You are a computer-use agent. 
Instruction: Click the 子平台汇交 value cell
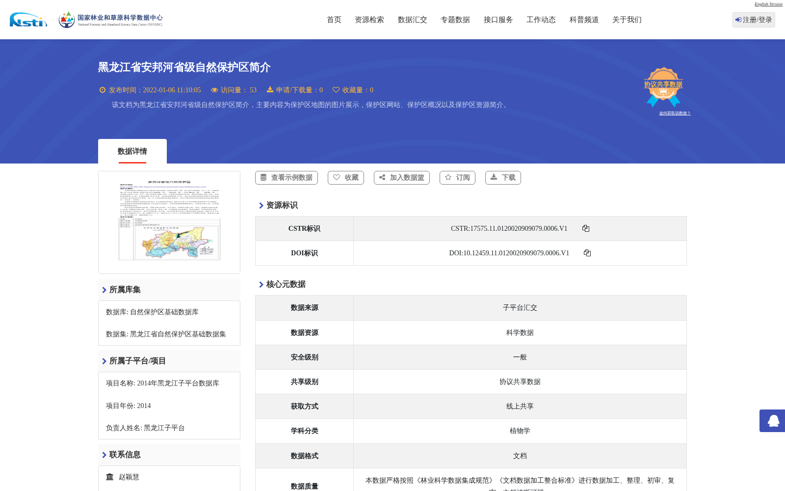(520, 308)
